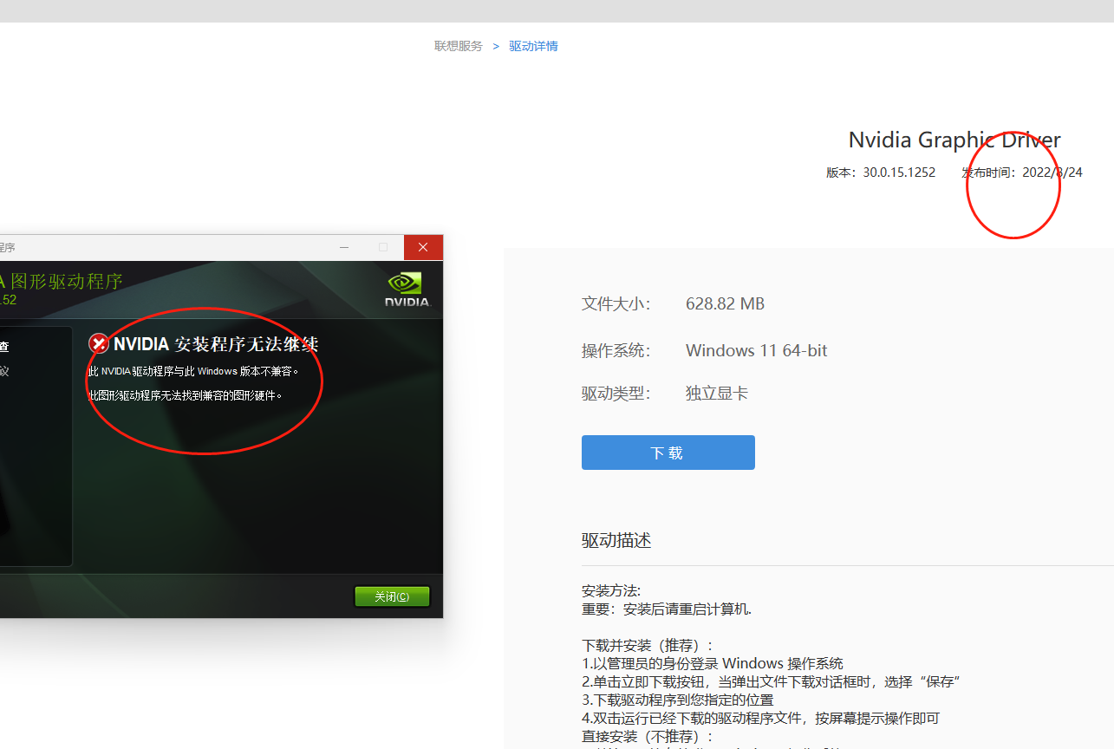Viewport: 1114px width, 749px height.
Task: Open the 联想服务 breadcrumb link
Action: click(459, 46)
